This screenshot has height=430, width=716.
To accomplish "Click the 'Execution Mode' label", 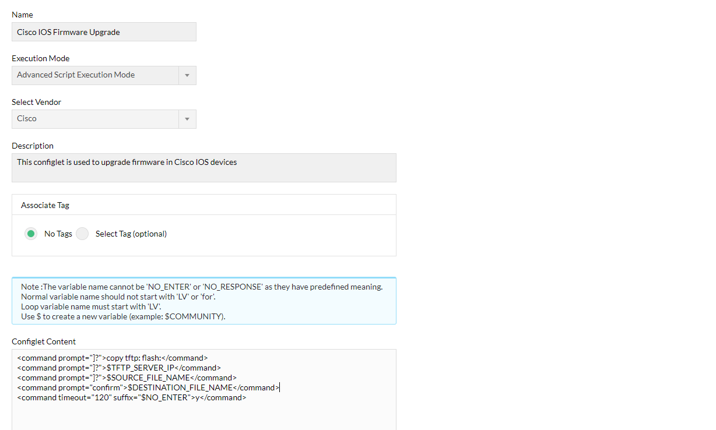I will [x=41, y=58].
